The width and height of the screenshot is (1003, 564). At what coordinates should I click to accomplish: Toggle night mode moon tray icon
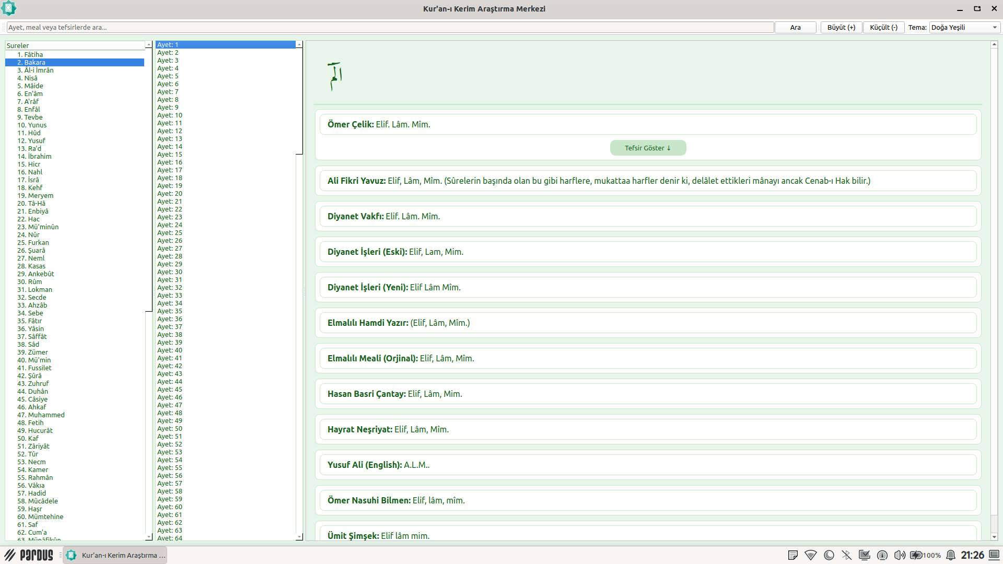click(829, 555)
